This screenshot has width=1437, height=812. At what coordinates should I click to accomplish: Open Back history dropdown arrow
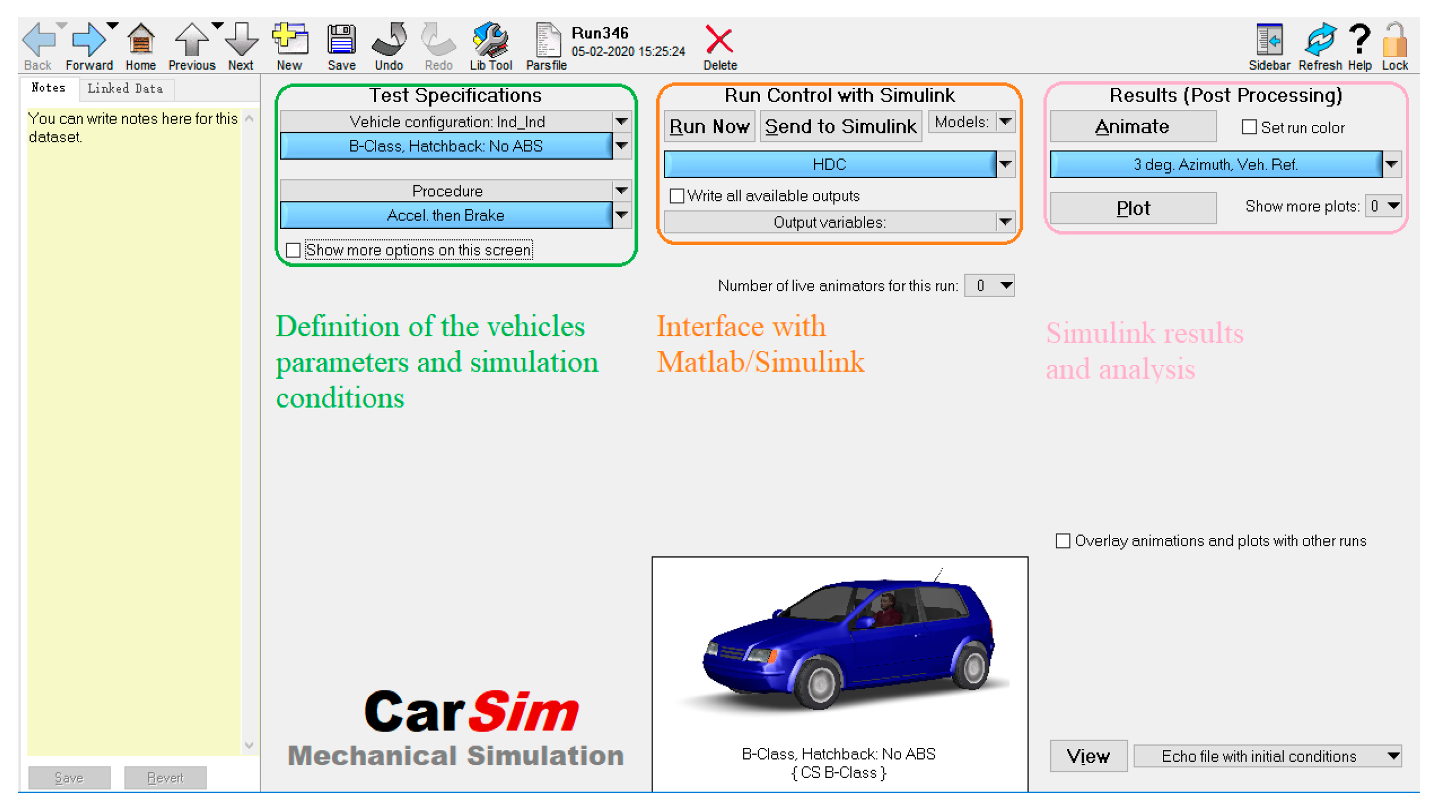[x=63, y=26]
